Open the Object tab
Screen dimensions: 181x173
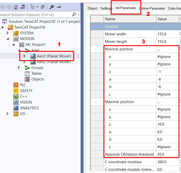click(x=92, y=8)
